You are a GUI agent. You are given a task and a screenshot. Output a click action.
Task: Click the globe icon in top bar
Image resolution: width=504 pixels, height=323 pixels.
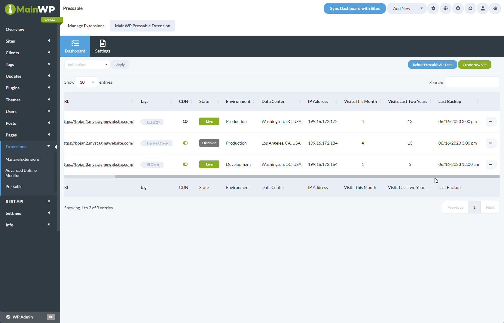446,8
